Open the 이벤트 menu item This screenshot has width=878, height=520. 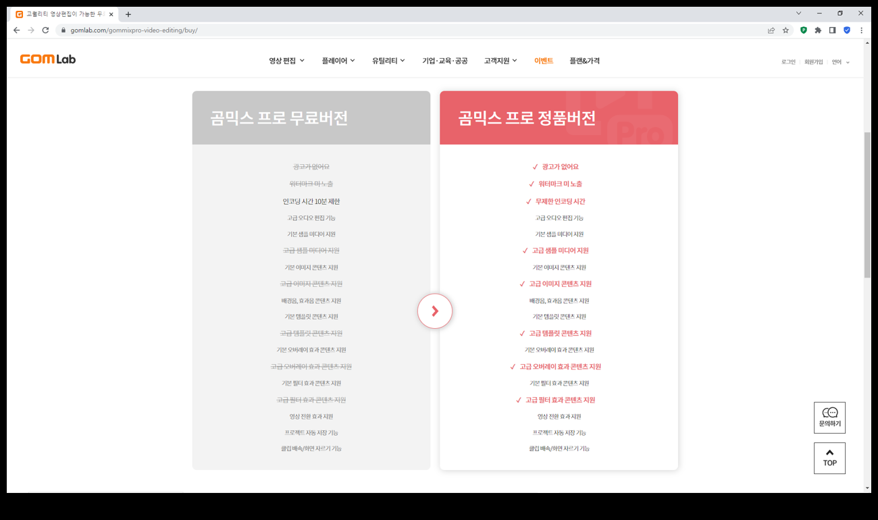coord(544,61)
